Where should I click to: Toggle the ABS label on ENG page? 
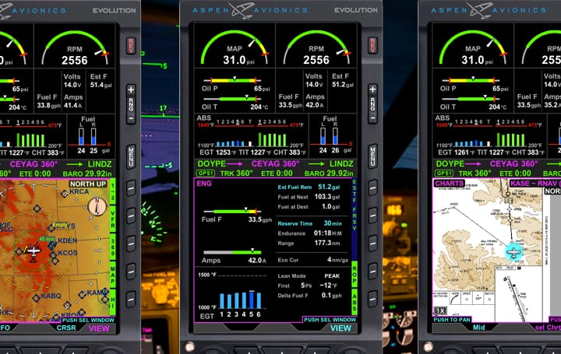click(355, 302)
